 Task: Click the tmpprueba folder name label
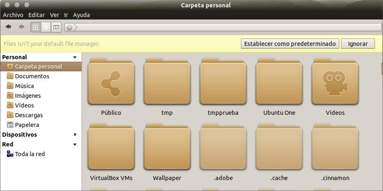coord(223,113)
